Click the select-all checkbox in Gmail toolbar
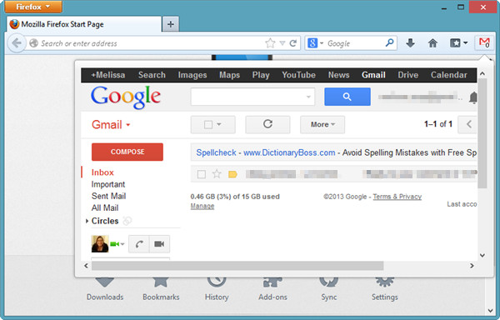This screenshot has width=500, height=320. click(208, 125)
